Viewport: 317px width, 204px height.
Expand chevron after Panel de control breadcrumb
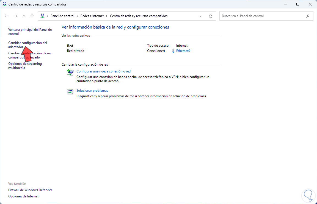tap(77, 16)
